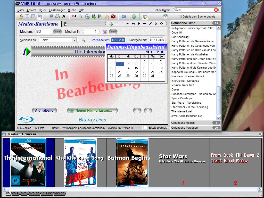This screenshot has height=198, width=264.
Task: Click the red dice icon
Action: (x=113, y=16)
